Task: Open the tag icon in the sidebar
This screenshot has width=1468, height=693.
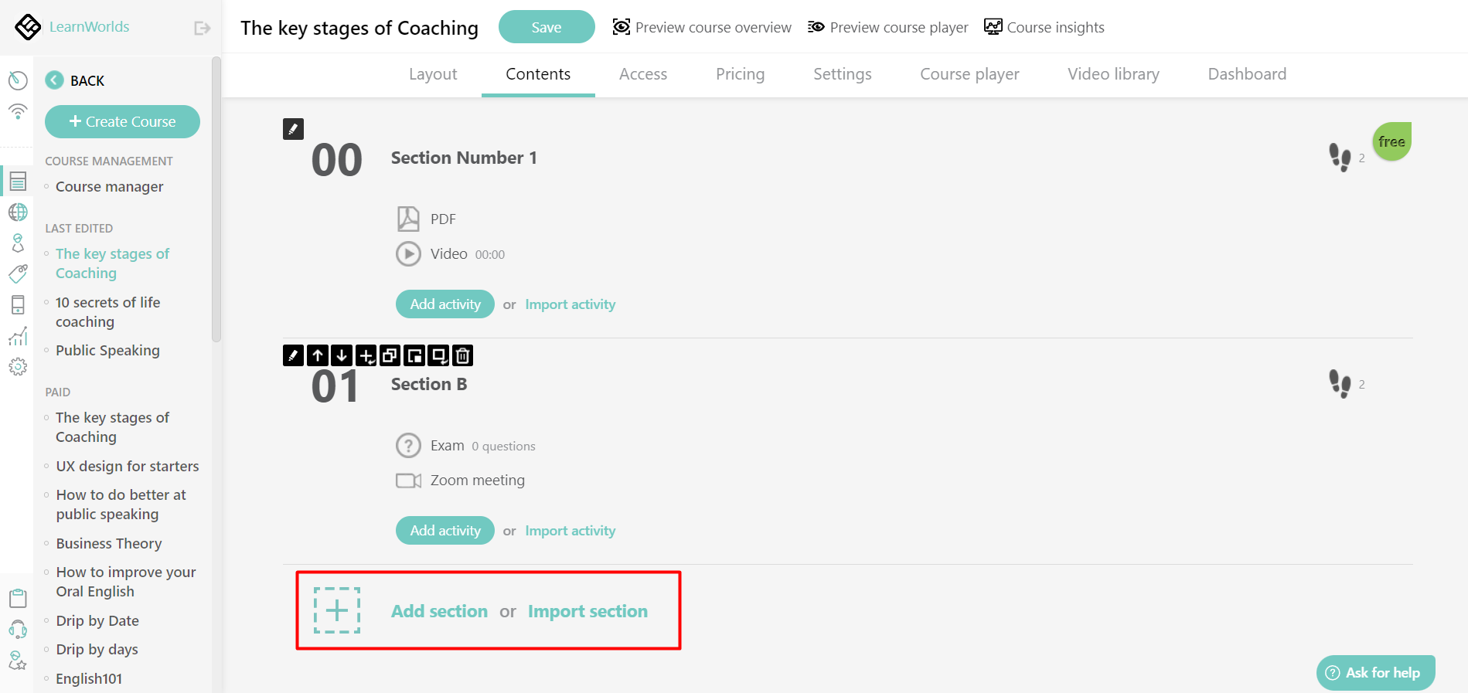Action: click(x=17, y=273)
